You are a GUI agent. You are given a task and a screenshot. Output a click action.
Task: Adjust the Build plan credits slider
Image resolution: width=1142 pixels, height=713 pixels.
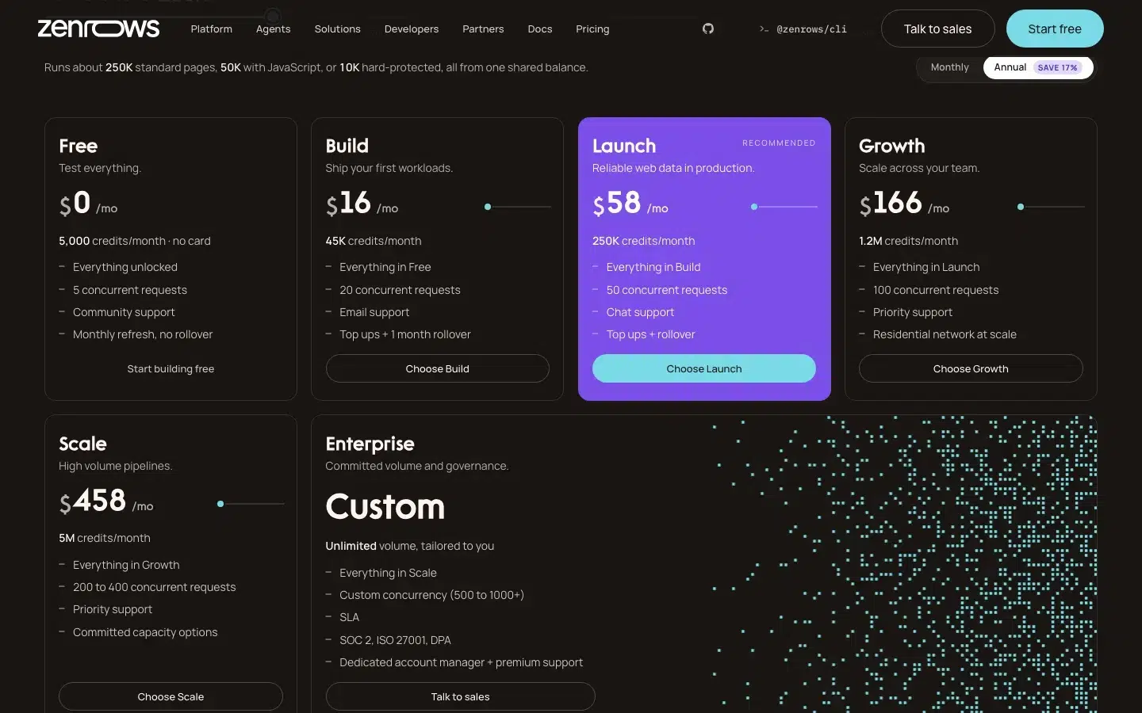click(518, 207)
